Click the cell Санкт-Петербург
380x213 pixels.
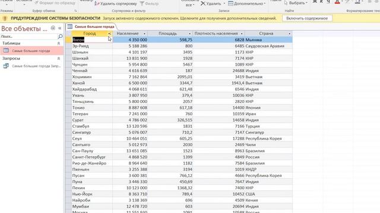click(x=92, y=157)
